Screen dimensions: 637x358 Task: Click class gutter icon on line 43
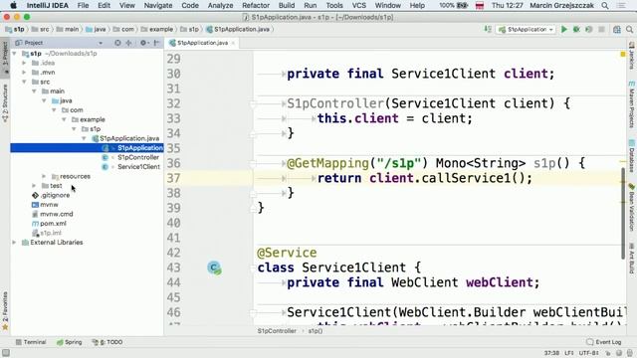(x=214, y=268)
